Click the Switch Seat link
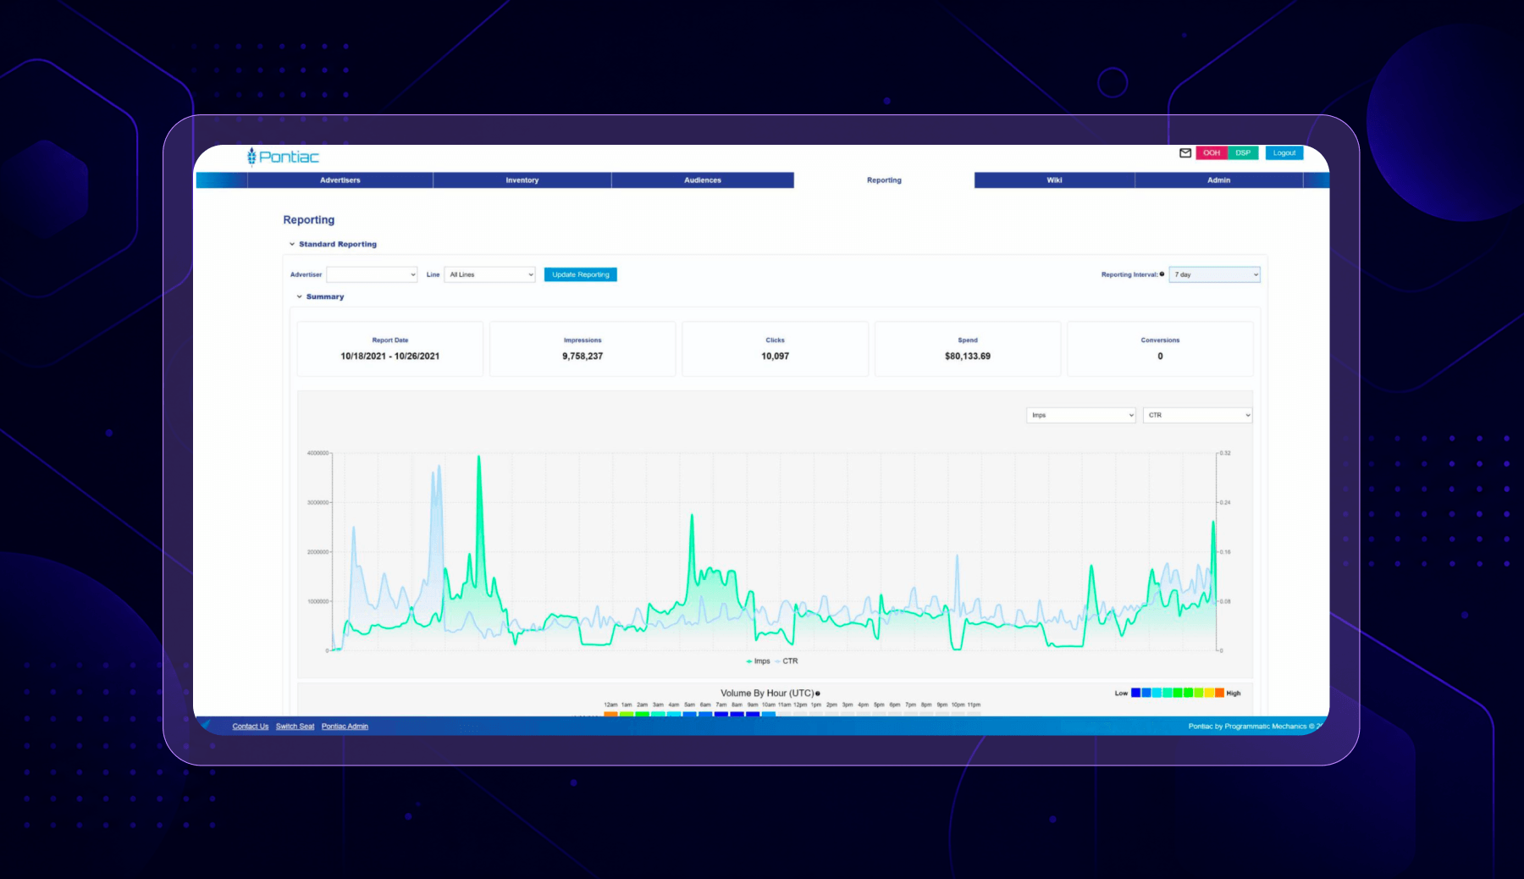This screenshot has height=879, width=1524. [295, 727]
